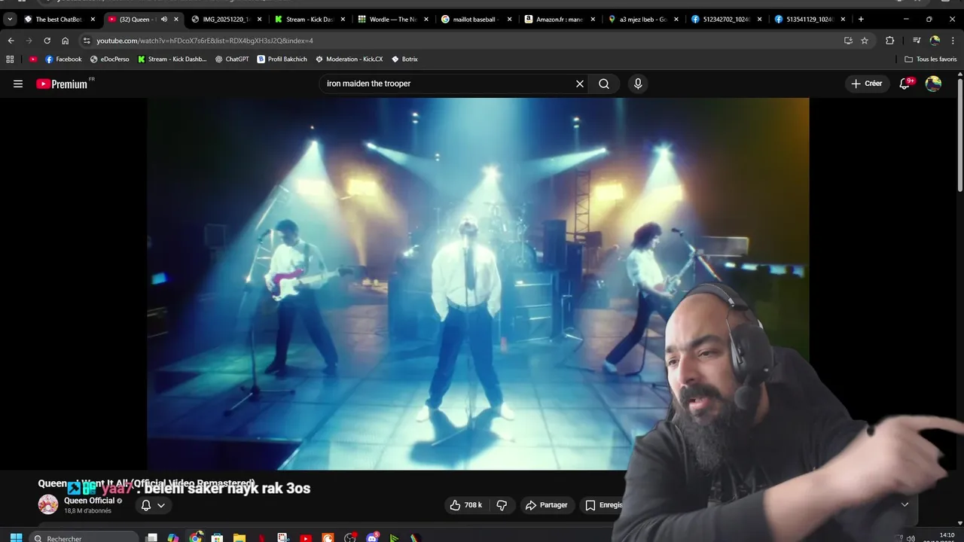Image resolution: width=964 pixels, height=542 pixels.
Task: Click the video player to pause
Action: tap(477, 284)
